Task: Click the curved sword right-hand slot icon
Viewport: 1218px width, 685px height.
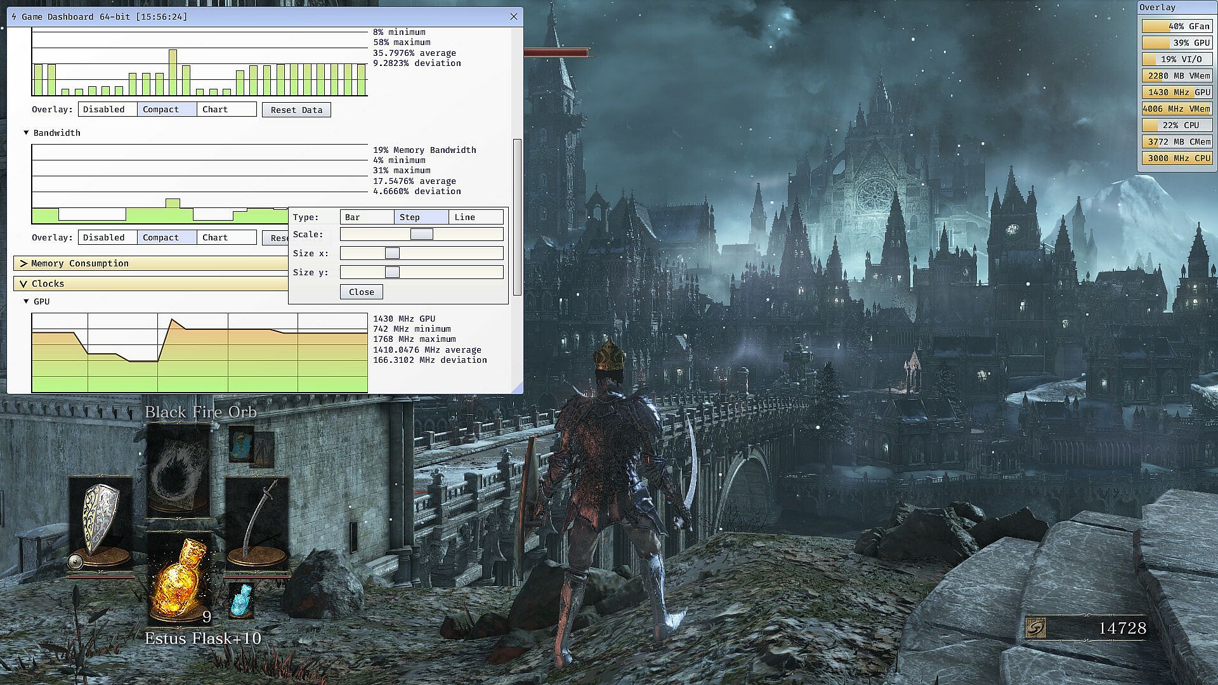Action: [x=257, y=523]
